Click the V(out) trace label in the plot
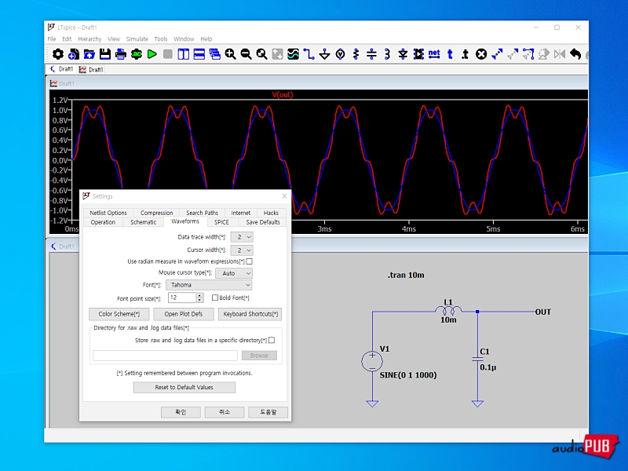 click(x=283, y=95)
